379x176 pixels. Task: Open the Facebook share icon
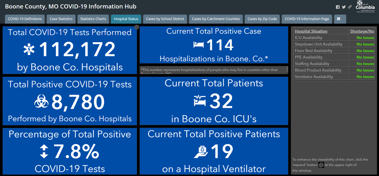338,7
